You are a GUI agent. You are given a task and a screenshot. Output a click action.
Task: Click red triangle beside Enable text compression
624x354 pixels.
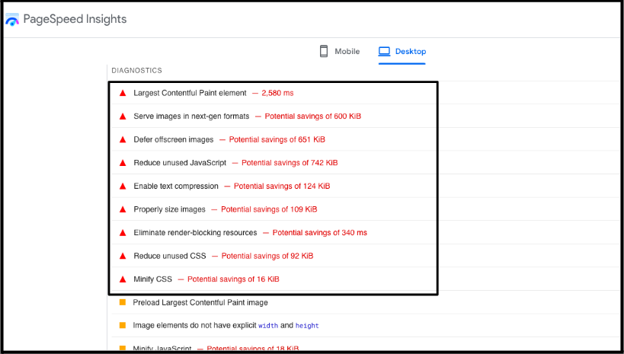pos(123,187)
